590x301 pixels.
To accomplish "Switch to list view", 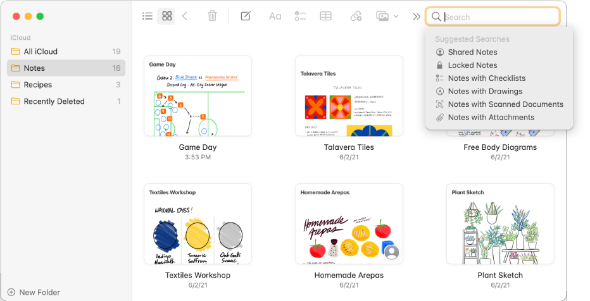I will 147,16.
